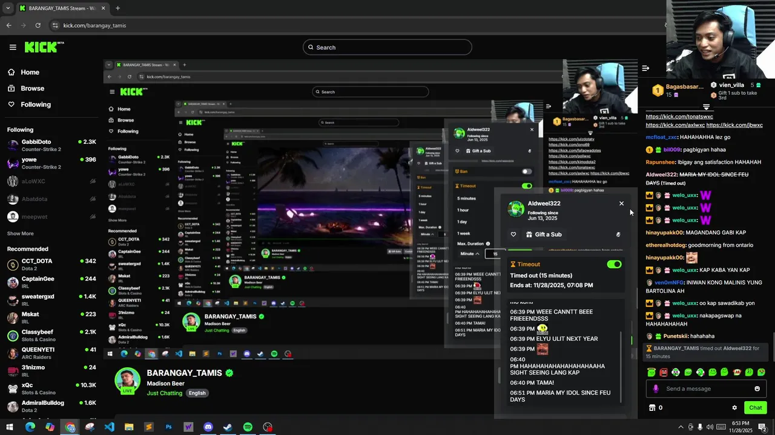Open xQc recommended channel
The height and width of the screenshot is (435, 775).
pyautogui.click(x=51, y=388)
